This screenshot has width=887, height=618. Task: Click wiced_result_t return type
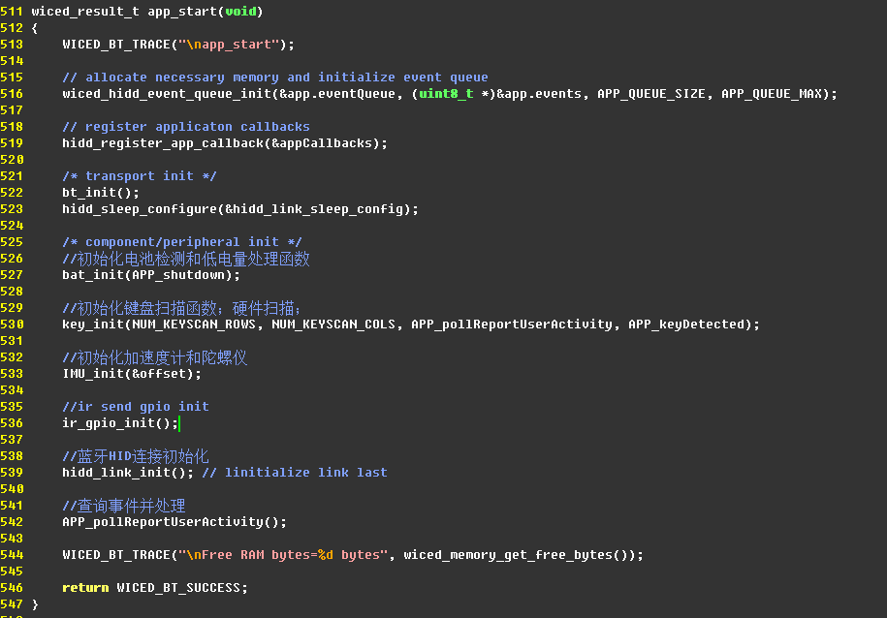[85, 12]
